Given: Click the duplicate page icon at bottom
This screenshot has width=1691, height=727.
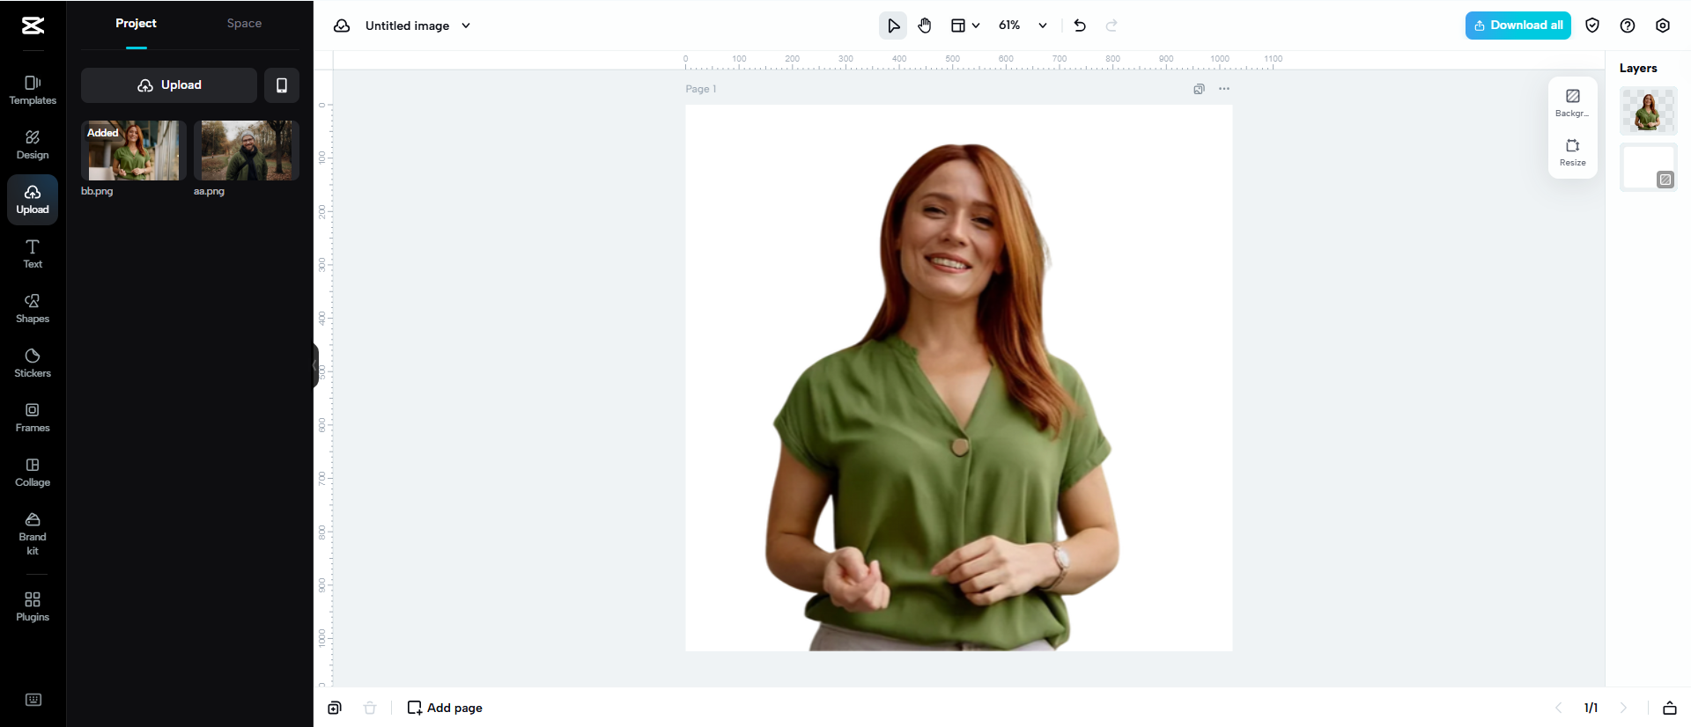Looking at the screenshot, I should (x=335, y=708).
